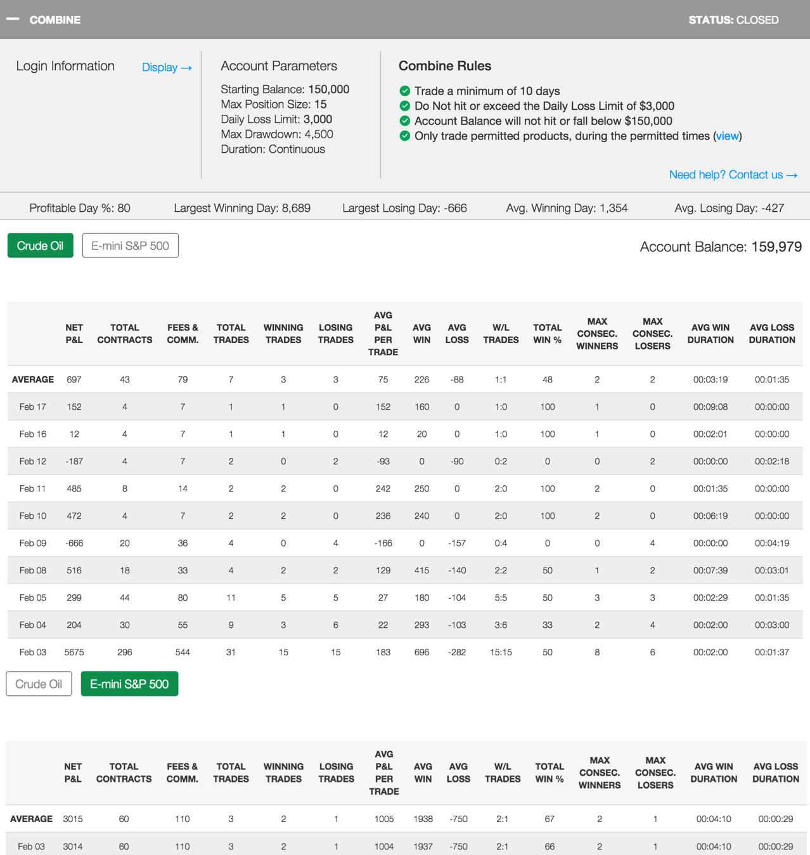Select the Feb 09 row in Crude Oil table

33,543
